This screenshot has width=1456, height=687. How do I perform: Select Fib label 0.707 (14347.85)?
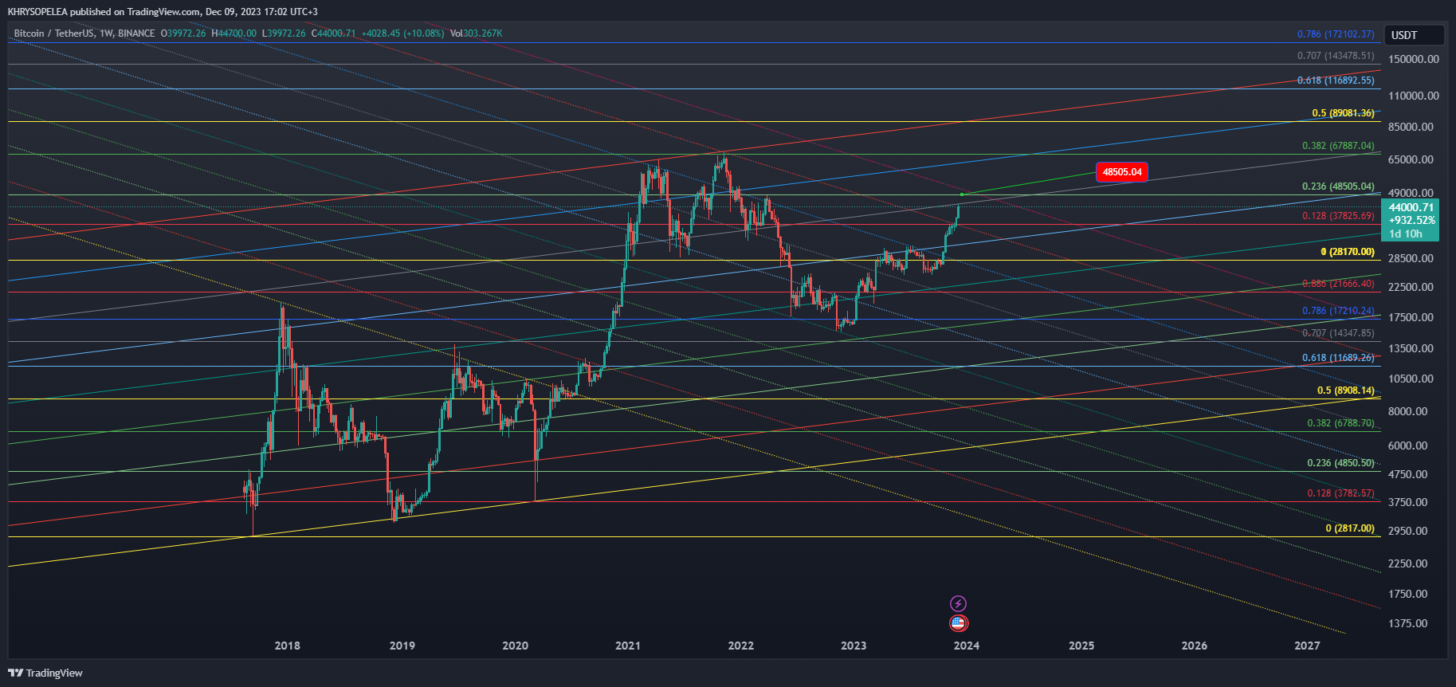click(1338, 333)
